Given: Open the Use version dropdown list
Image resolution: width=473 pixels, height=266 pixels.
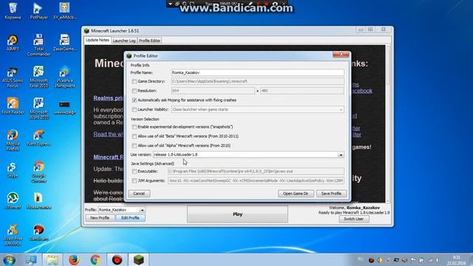Looking at the screenshot, I should pyautogui.click(x=341, y=154).
